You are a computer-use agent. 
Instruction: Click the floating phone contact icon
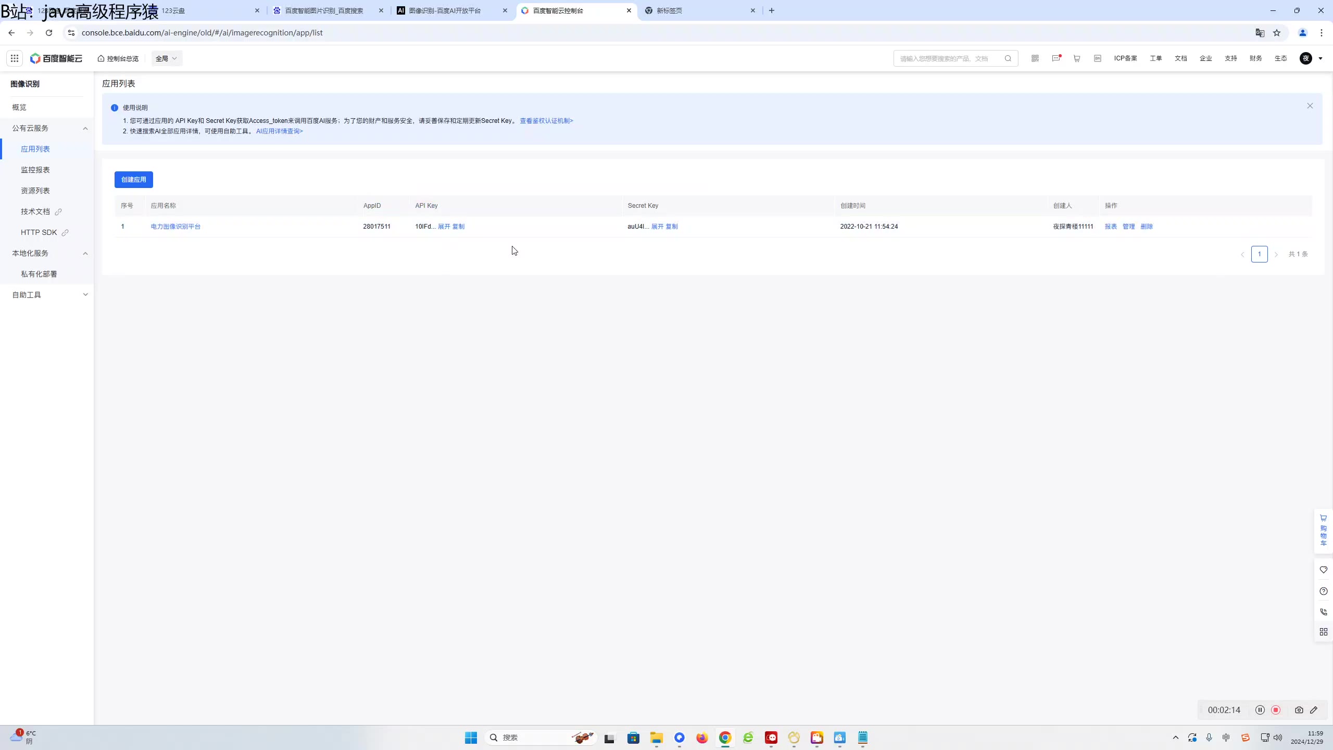1324,612
